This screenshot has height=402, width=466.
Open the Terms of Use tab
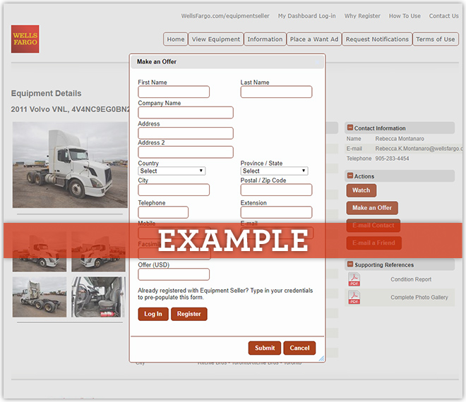pyautogui.click(x=436, y=39)
